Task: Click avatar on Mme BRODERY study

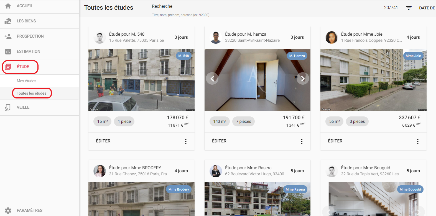Action: click(100, 171)
